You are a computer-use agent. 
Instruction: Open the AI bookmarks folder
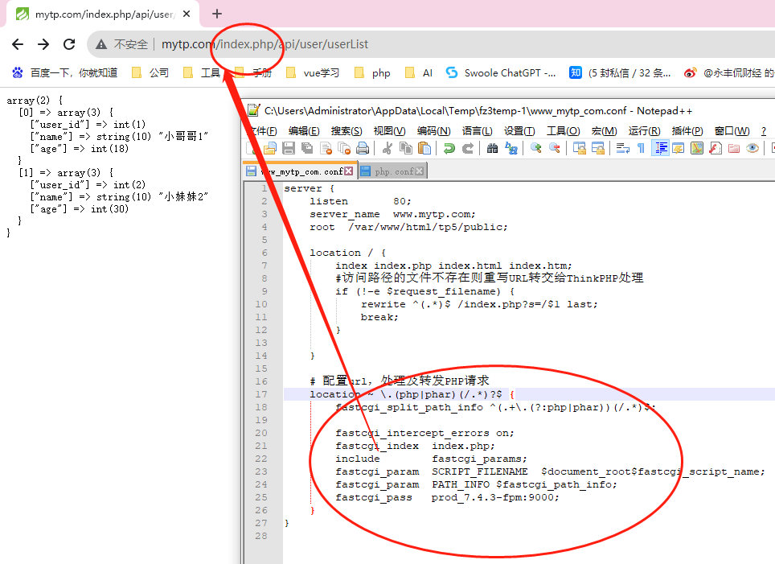tap(419, 72)
